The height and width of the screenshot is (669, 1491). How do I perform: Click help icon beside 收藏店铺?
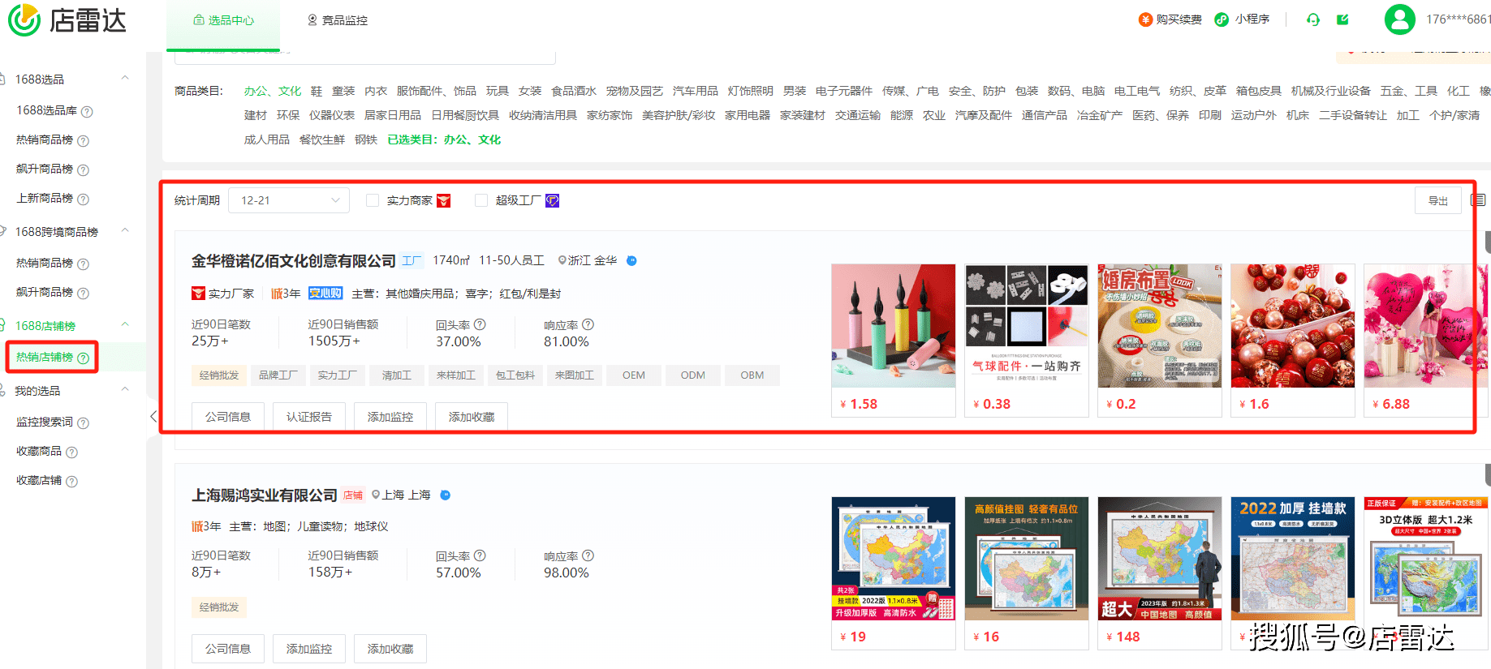pyautogui.click(x=71, y=481)
